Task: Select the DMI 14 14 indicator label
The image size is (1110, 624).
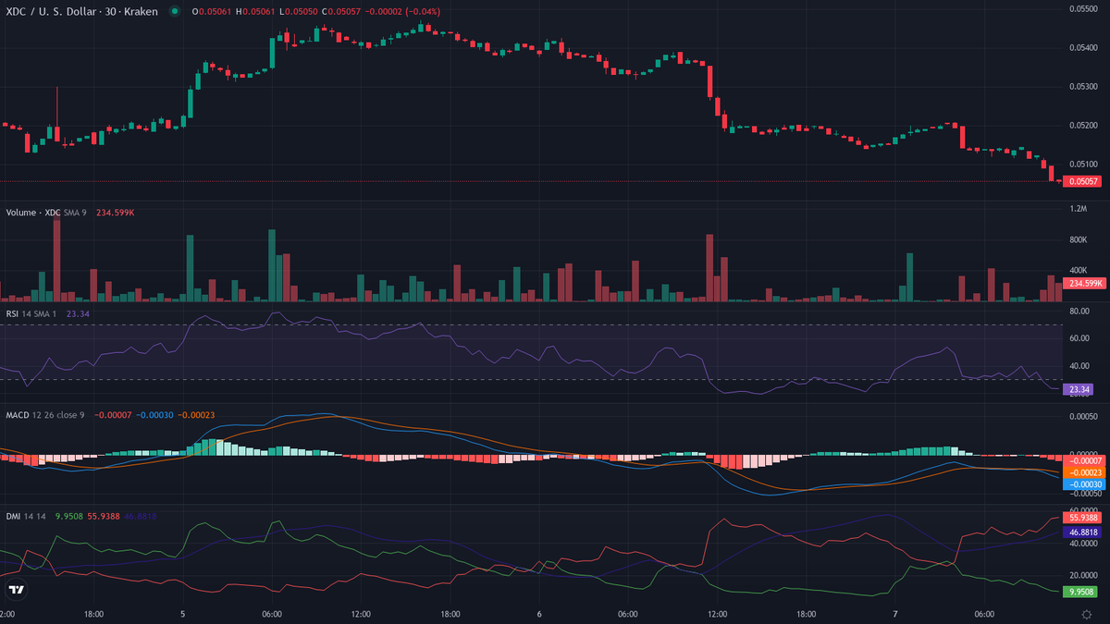Action: [26, 516]
